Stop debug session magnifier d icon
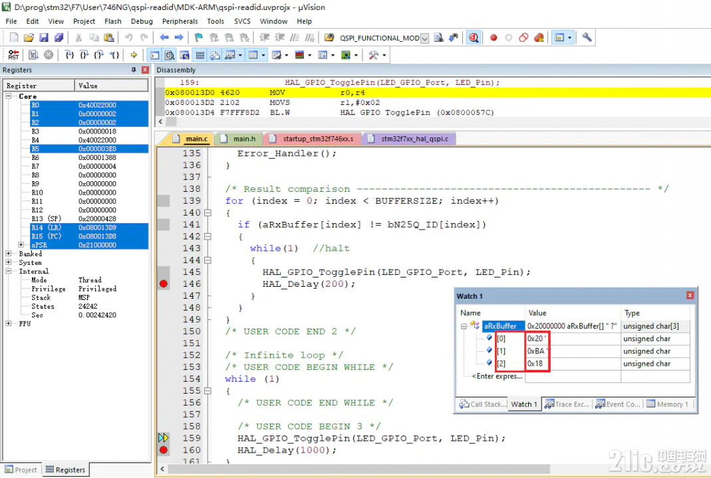 pyautogui.click(x=474, y=38)
